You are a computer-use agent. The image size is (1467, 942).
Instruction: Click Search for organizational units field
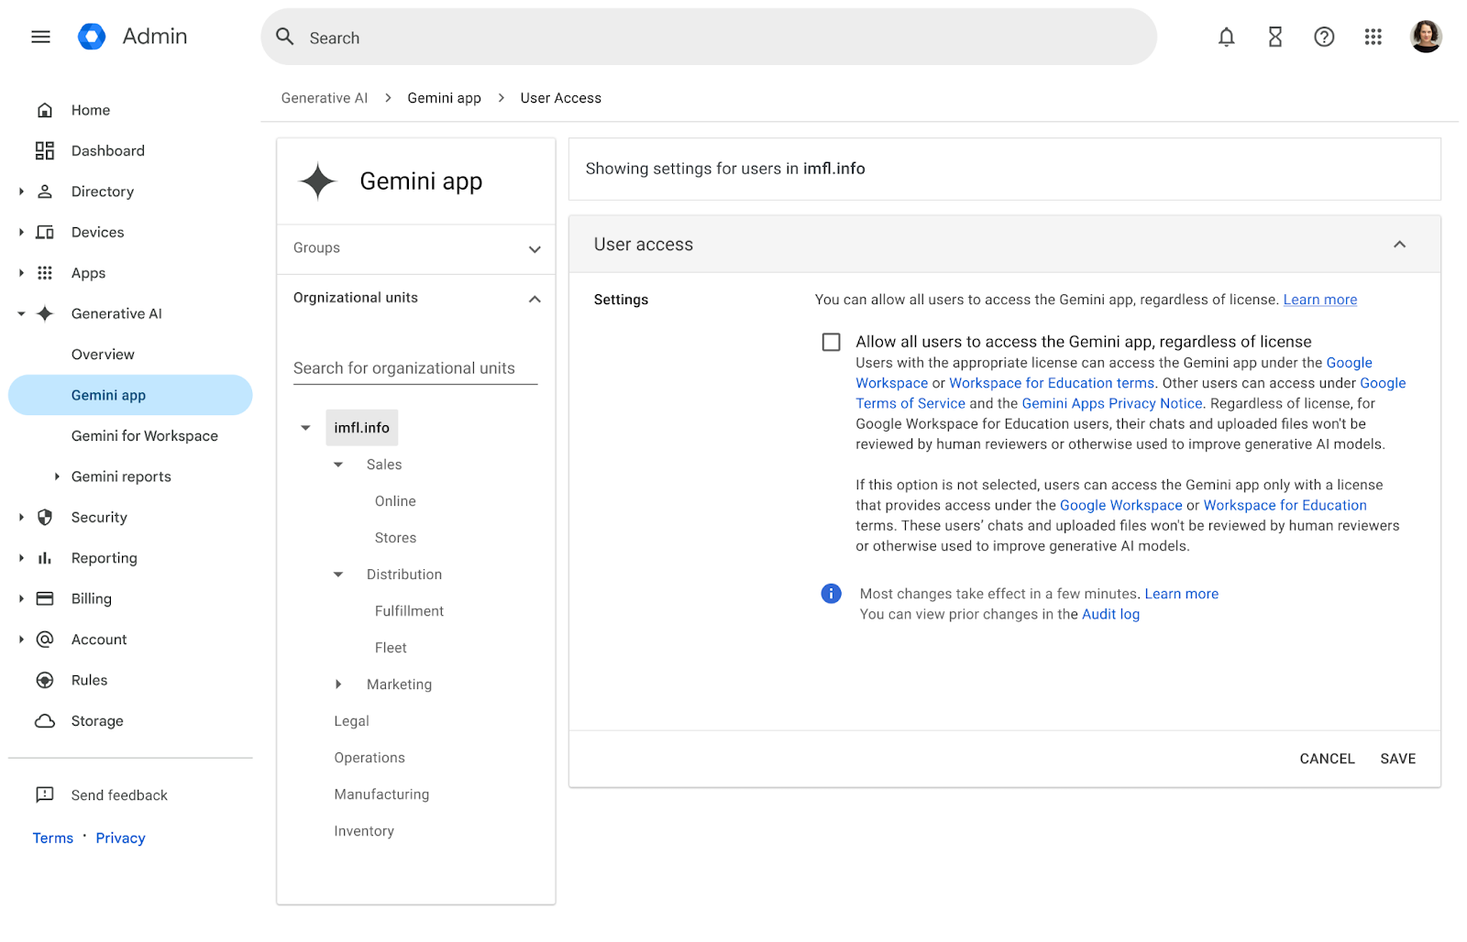(x=415, y=368)
